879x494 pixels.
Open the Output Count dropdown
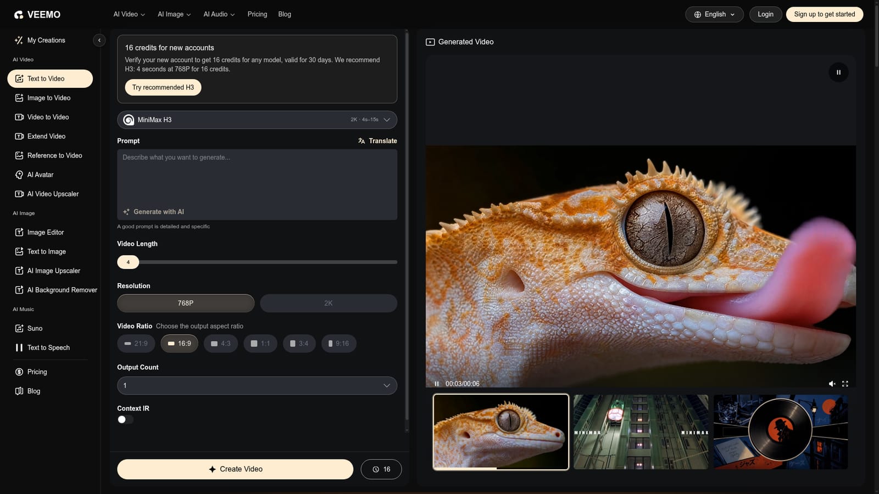click(257, 385)
